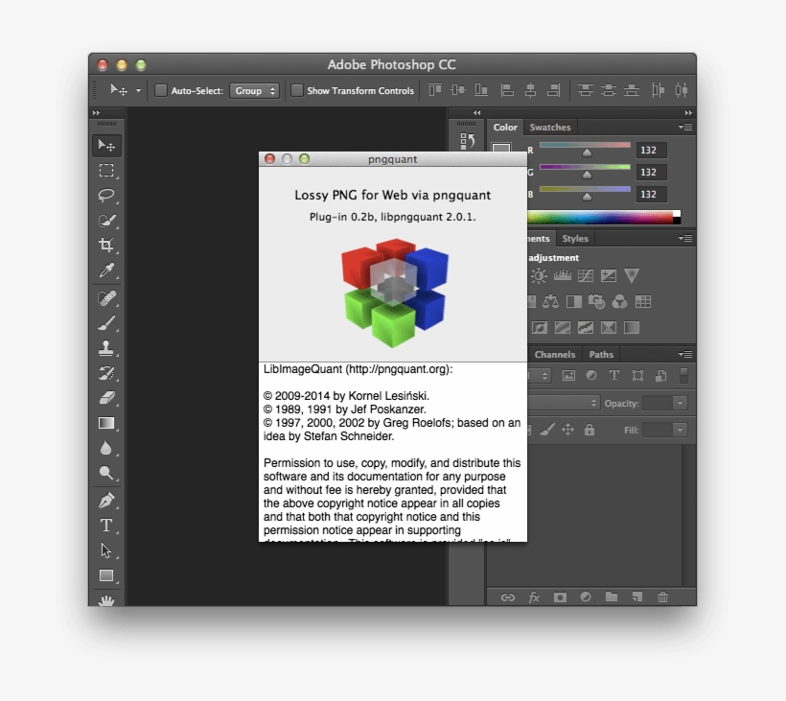
Task: Click the R value input field
Action: pyautogui.click(x=651, y=151)
